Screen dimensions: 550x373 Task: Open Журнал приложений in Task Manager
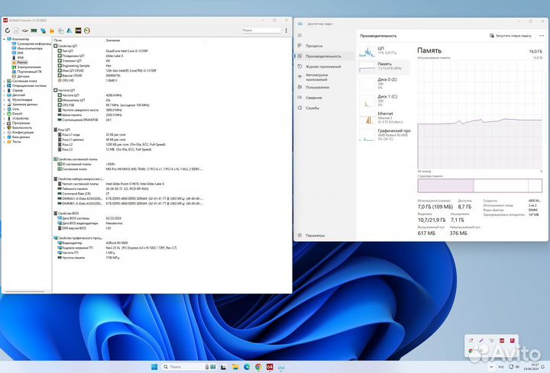pos(325,66)
